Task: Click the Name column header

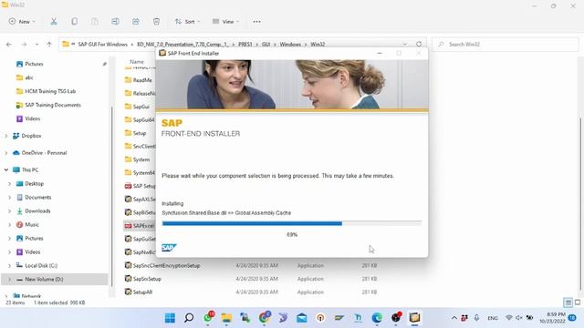Action: point(137,62)
